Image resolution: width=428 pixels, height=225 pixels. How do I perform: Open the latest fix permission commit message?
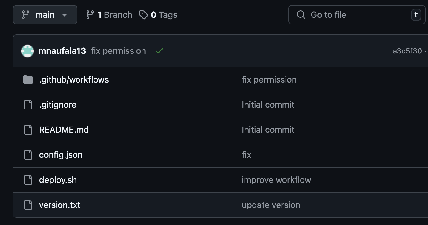coord(118,51)
